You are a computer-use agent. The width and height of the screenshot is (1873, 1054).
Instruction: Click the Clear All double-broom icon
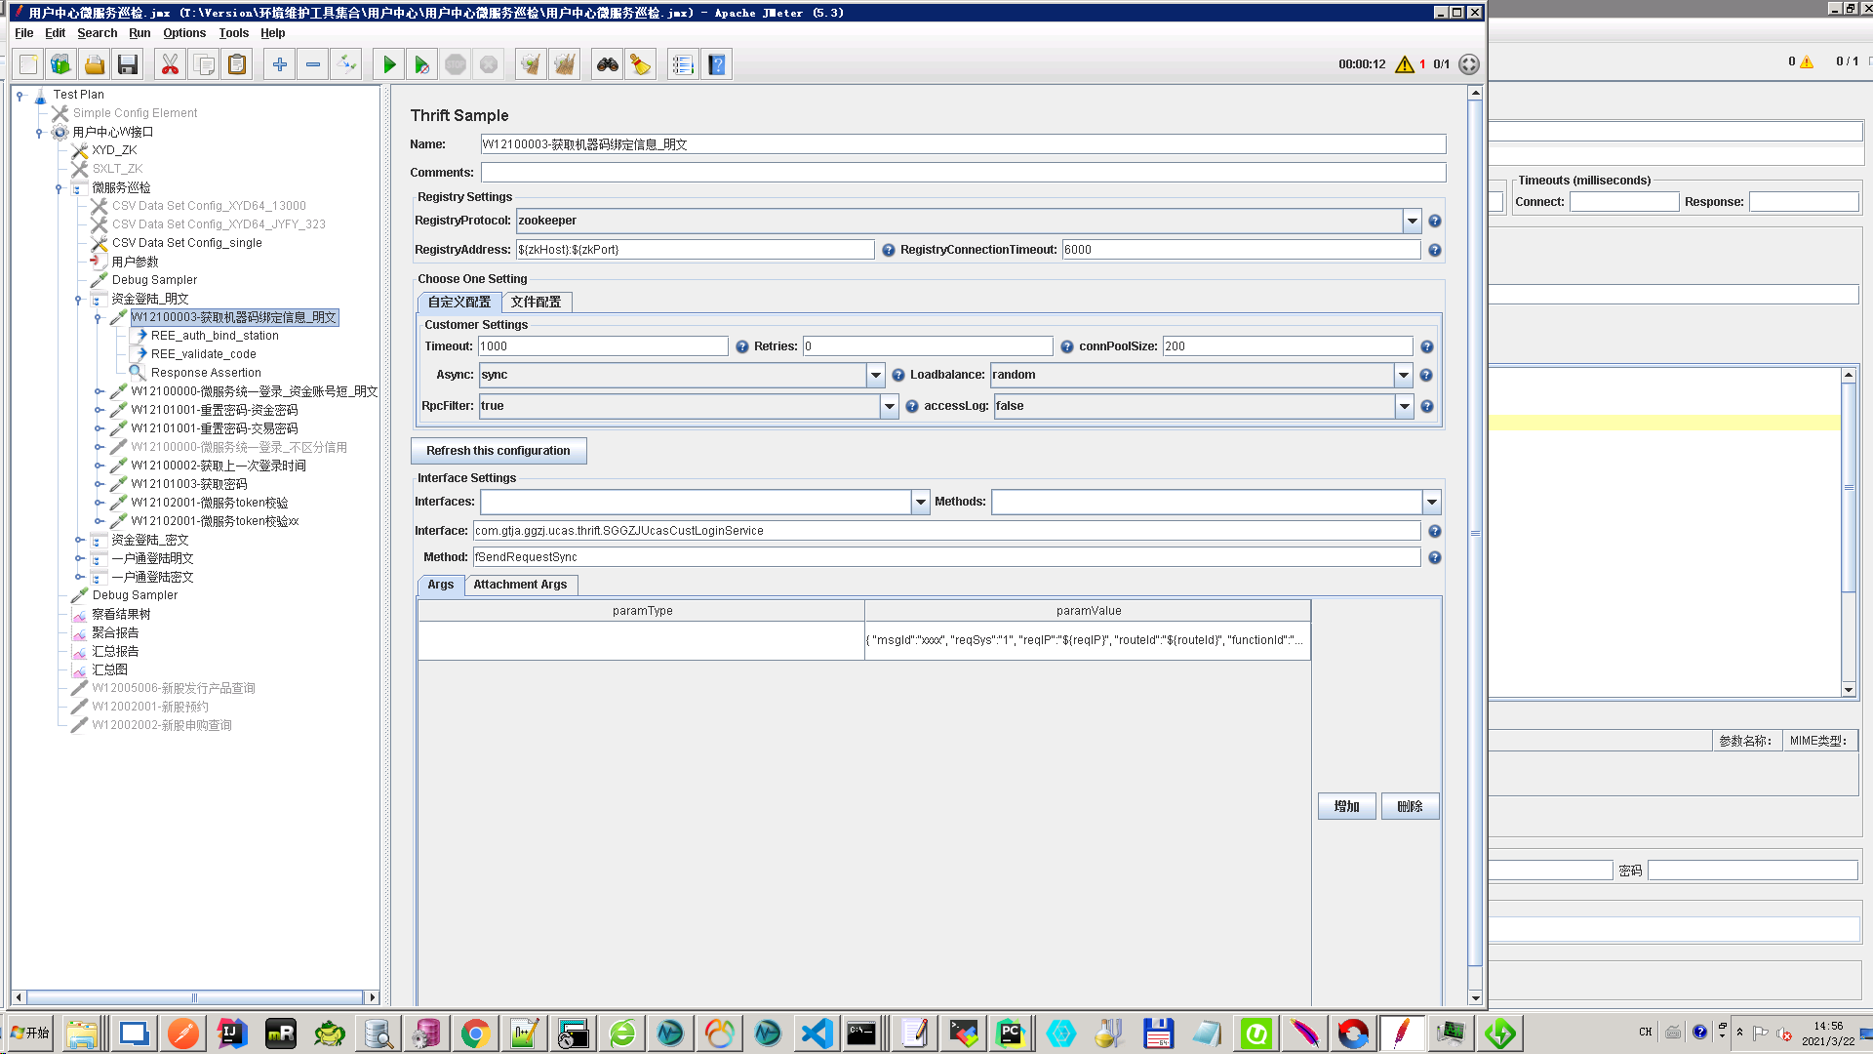click(x=564, y=64)
